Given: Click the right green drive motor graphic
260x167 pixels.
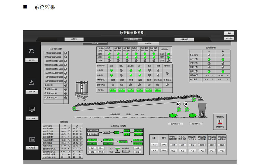Looking at the screenshot, I should 192,115.
